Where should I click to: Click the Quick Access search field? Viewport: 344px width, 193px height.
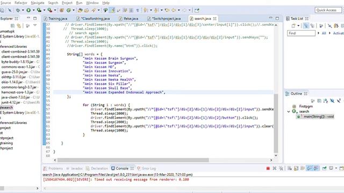click(328, 10)
